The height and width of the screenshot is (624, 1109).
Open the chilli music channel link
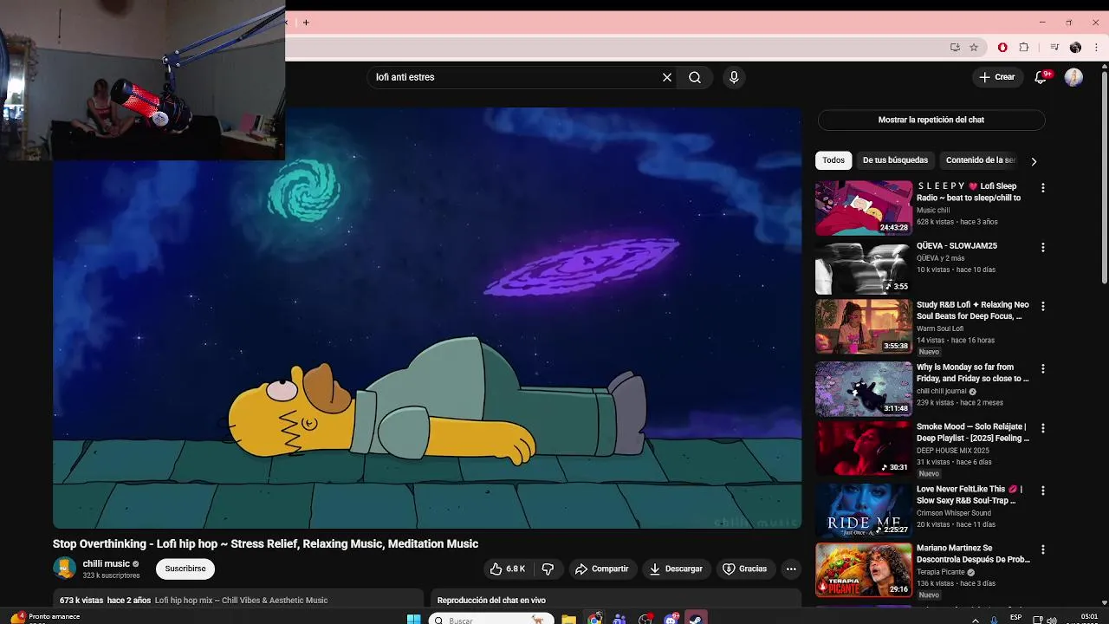click(106, 563)
